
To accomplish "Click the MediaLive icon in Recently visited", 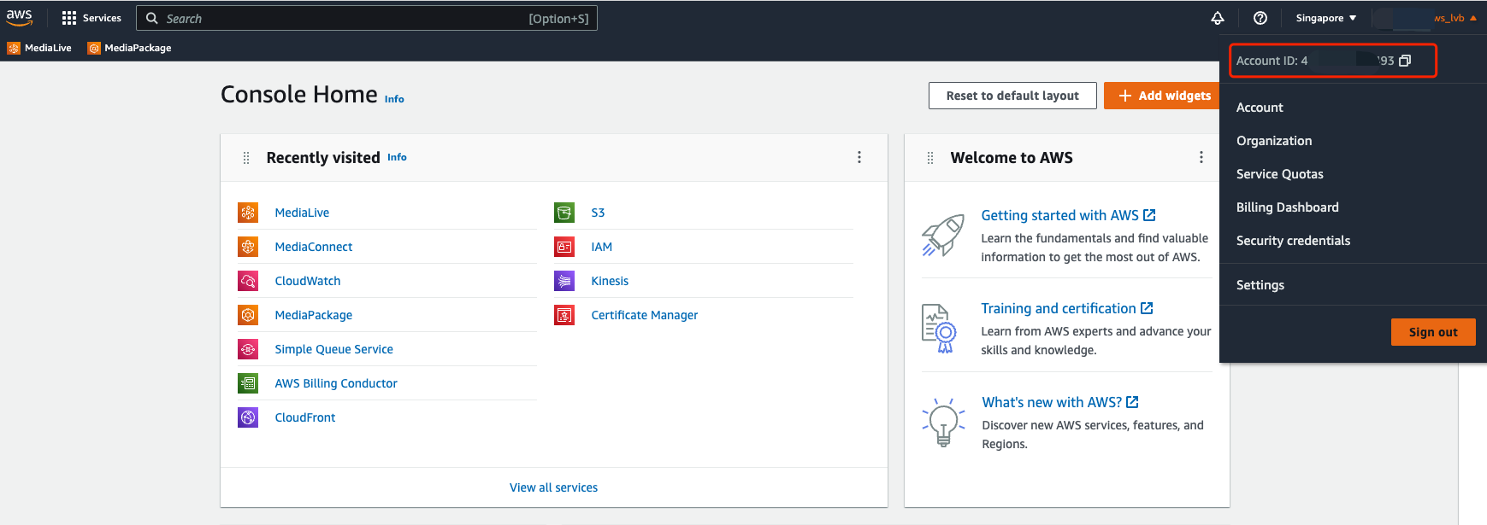I will tap(248, 213).
